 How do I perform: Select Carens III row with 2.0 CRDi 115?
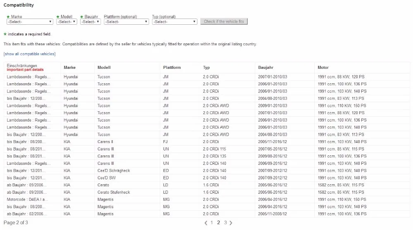(x=207, y=149)
